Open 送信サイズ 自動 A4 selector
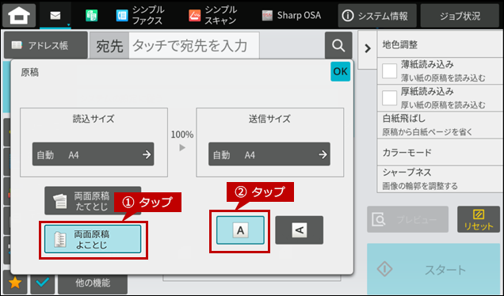Screen dimensions: 504x296 (269, 154)
